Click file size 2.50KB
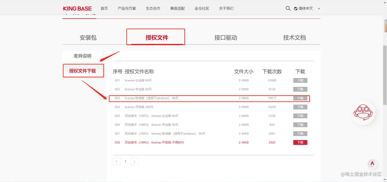This screenshot has height=182, width=387. tap(244, 89)
